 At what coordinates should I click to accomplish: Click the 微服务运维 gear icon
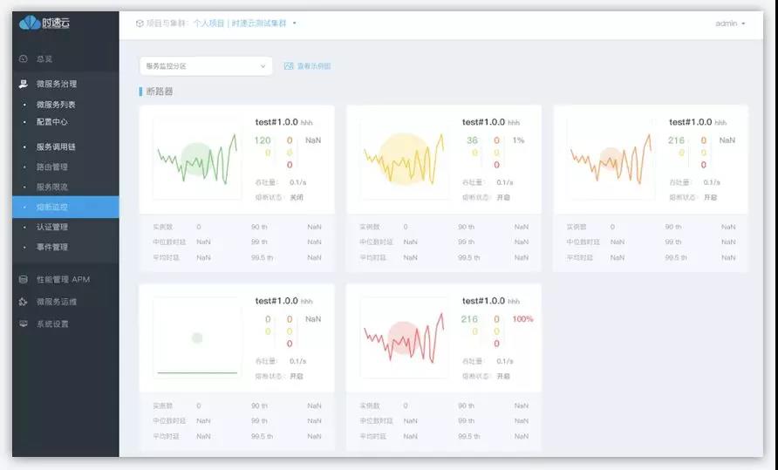[24, 302]
